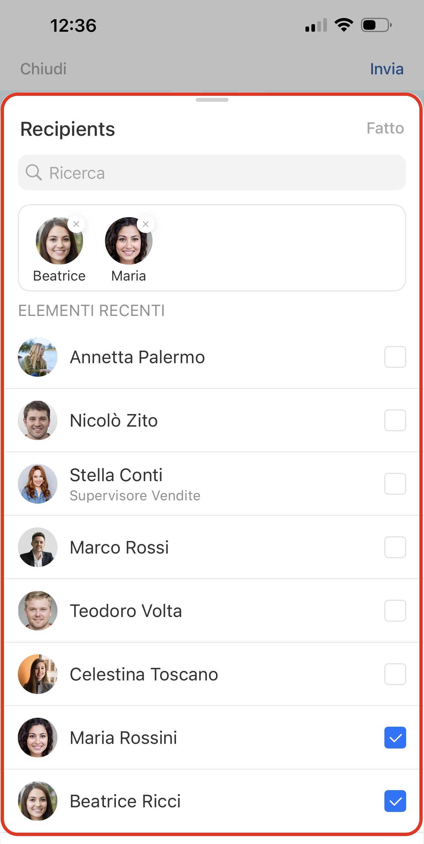Tap the search magnifier icon
424x844 pixels.
point(34,173)
